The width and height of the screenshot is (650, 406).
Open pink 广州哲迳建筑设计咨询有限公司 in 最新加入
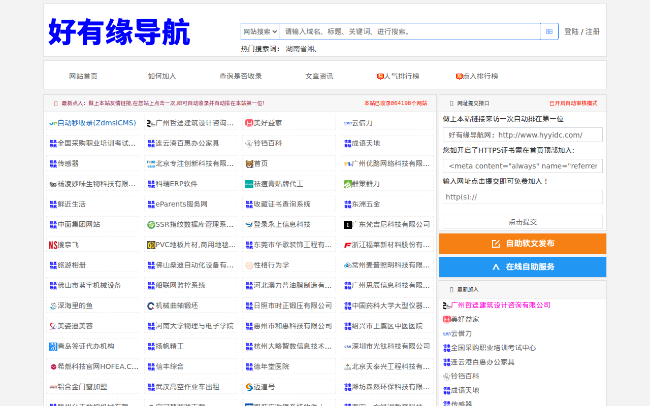pyautogui.click(x=501, y=305)
